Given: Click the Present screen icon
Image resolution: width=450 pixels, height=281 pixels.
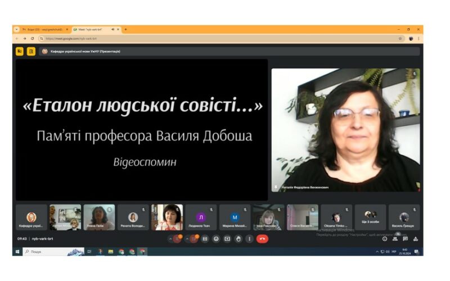Looking at the screenshot, I should (x=227, y=239).
